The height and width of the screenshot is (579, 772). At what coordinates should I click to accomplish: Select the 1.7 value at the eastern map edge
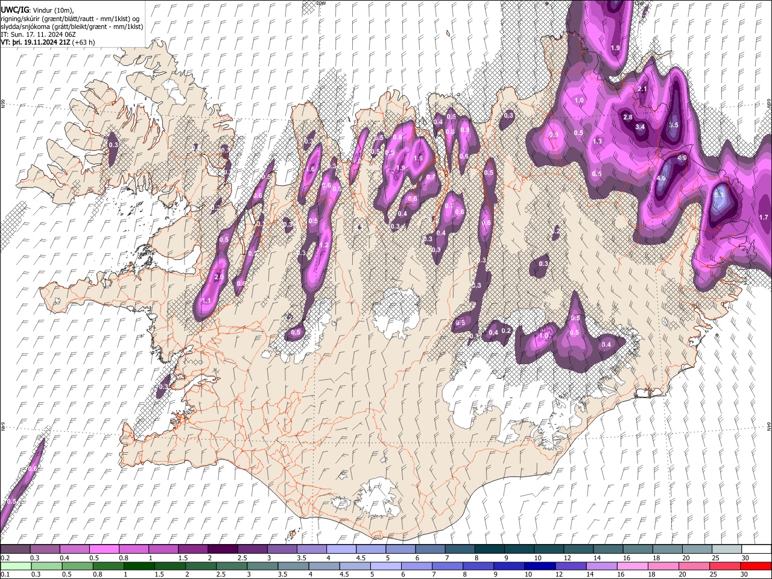point(764,217)
